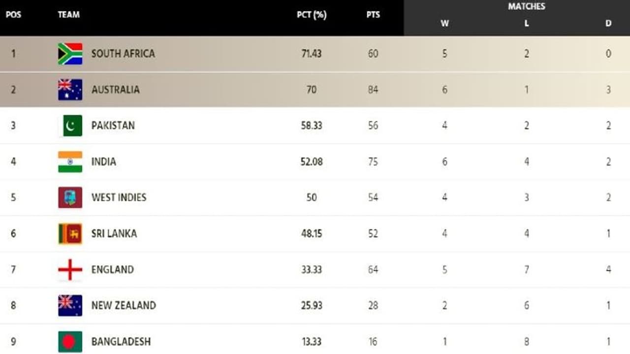Click the NEW ZEALAND team name
630x354 pixels.
click(x=124, y=305)
